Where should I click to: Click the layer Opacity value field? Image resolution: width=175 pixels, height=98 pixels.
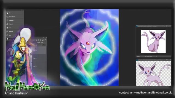coord(42,42)
